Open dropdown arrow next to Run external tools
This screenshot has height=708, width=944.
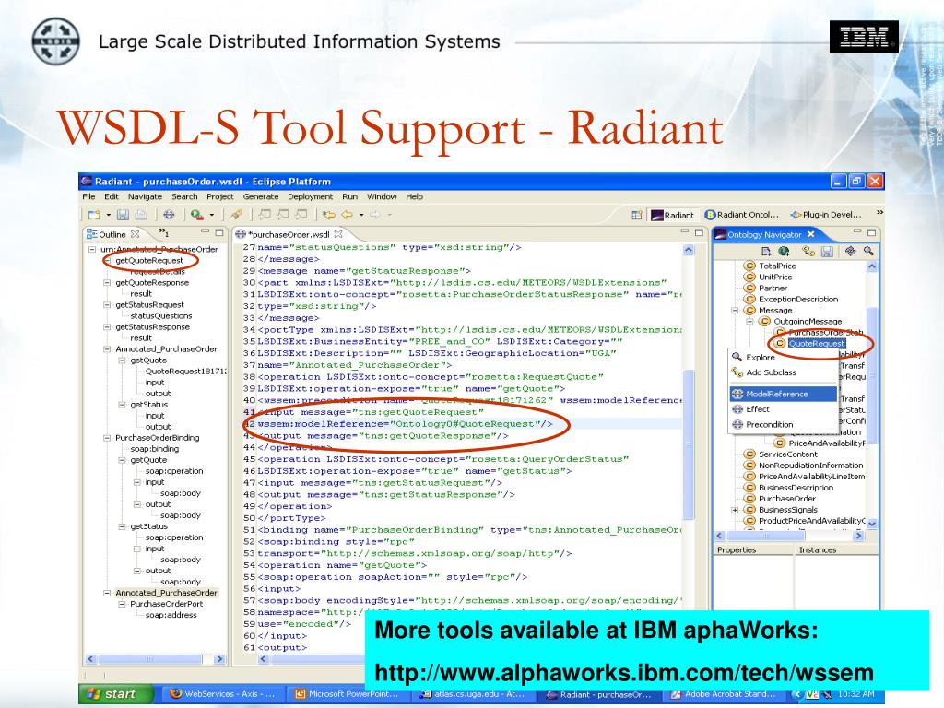[212, 215]
